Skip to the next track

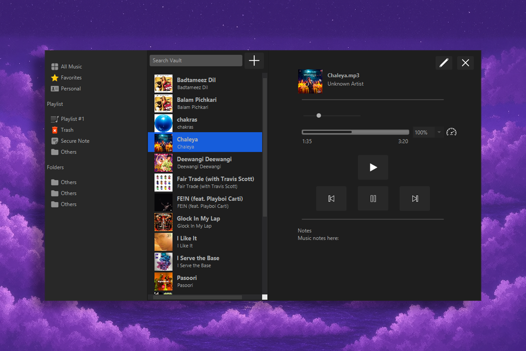(x=415, y=198)
